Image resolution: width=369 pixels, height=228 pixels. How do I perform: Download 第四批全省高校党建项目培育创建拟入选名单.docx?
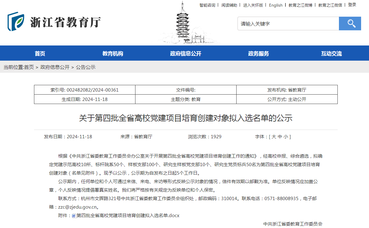128,216
